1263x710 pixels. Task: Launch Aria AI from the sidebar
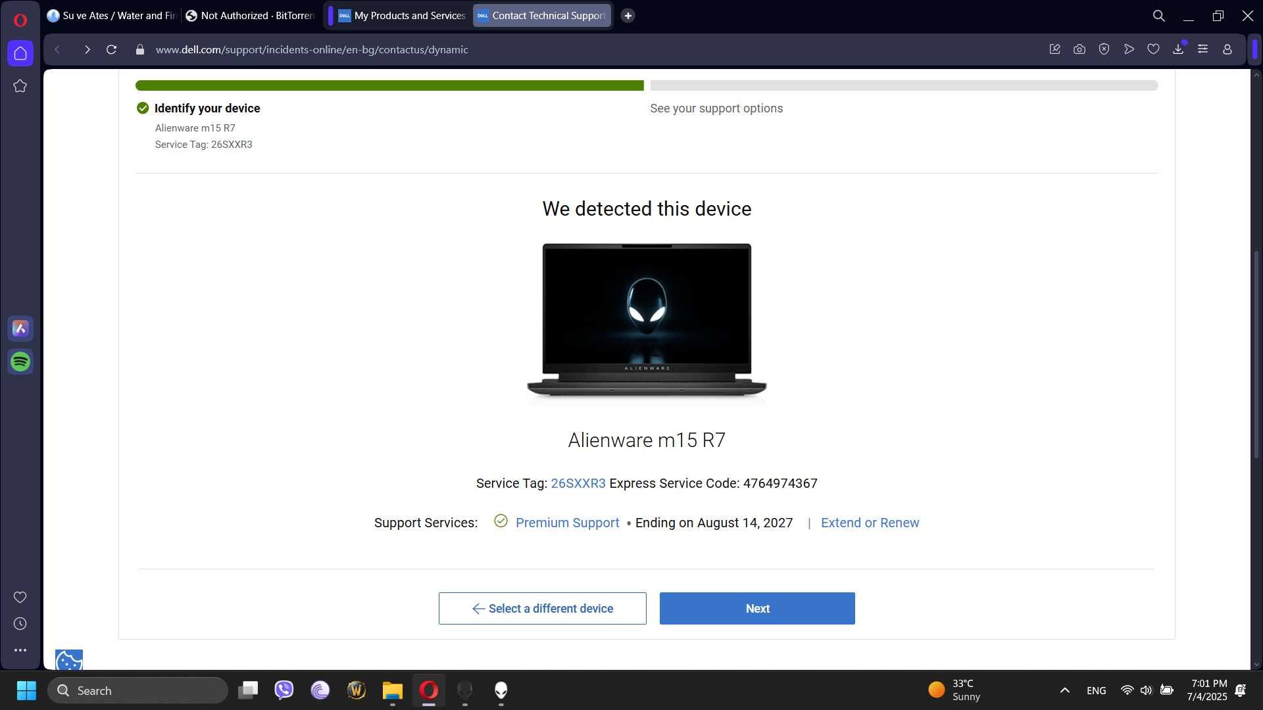20,328
